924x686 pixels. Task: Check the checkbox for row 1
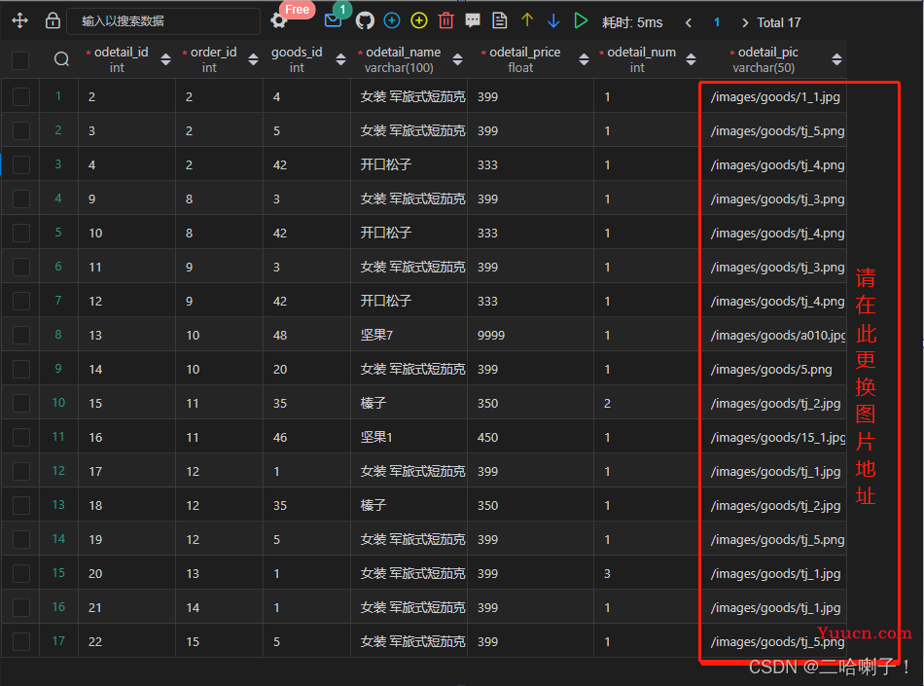pyautogui.click(x=21, y=96)
